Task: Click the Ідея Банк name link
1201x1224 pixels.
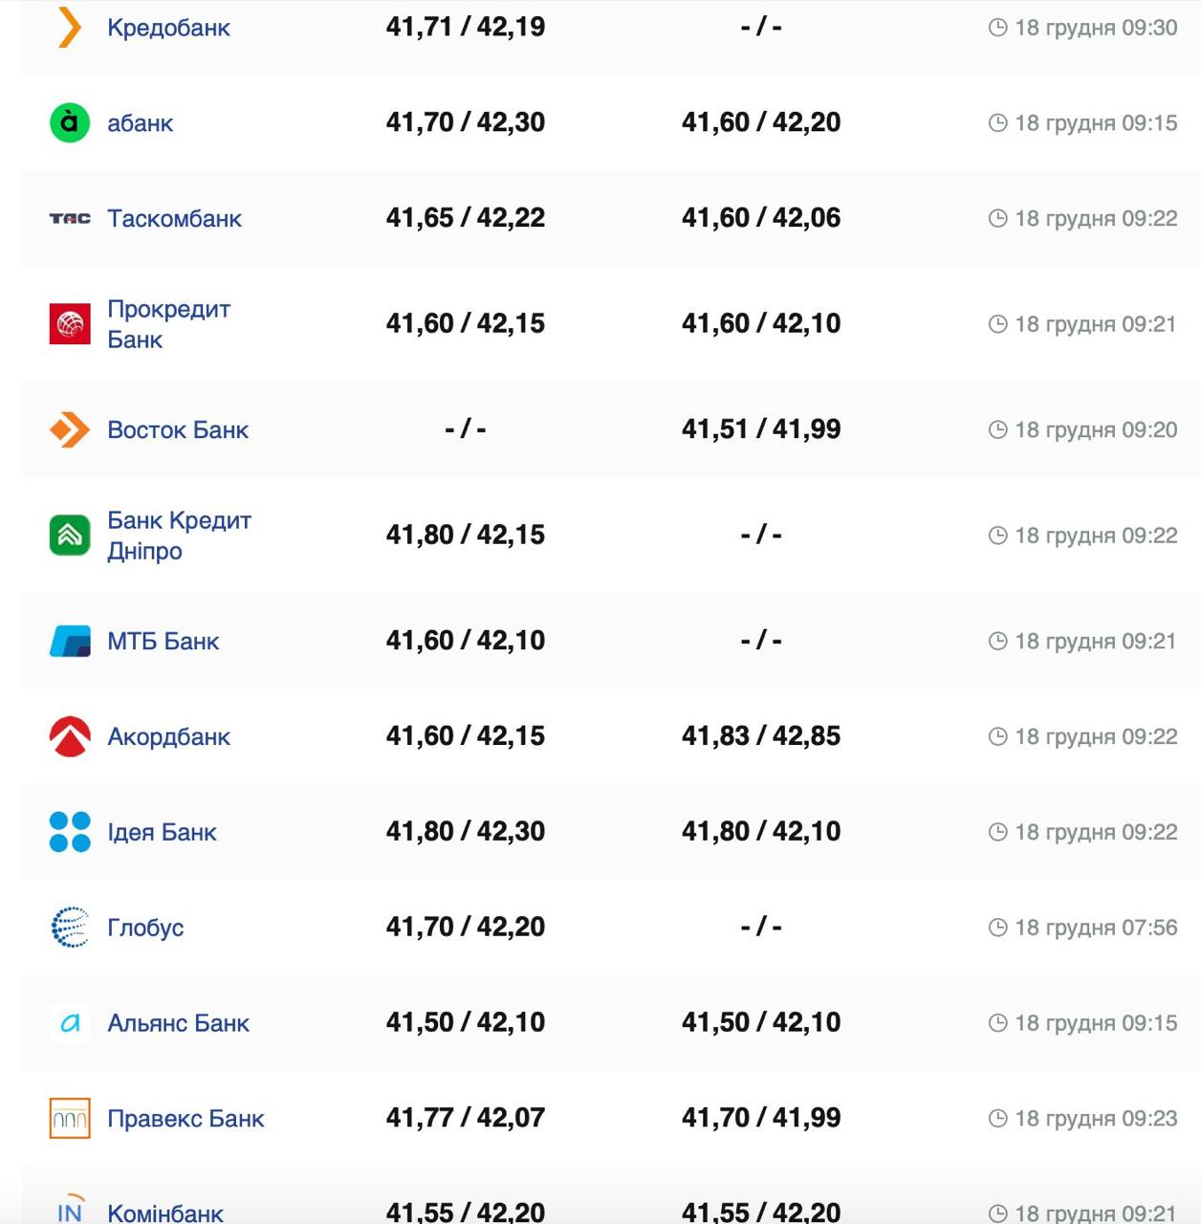Action: click(x=162, y=833)
